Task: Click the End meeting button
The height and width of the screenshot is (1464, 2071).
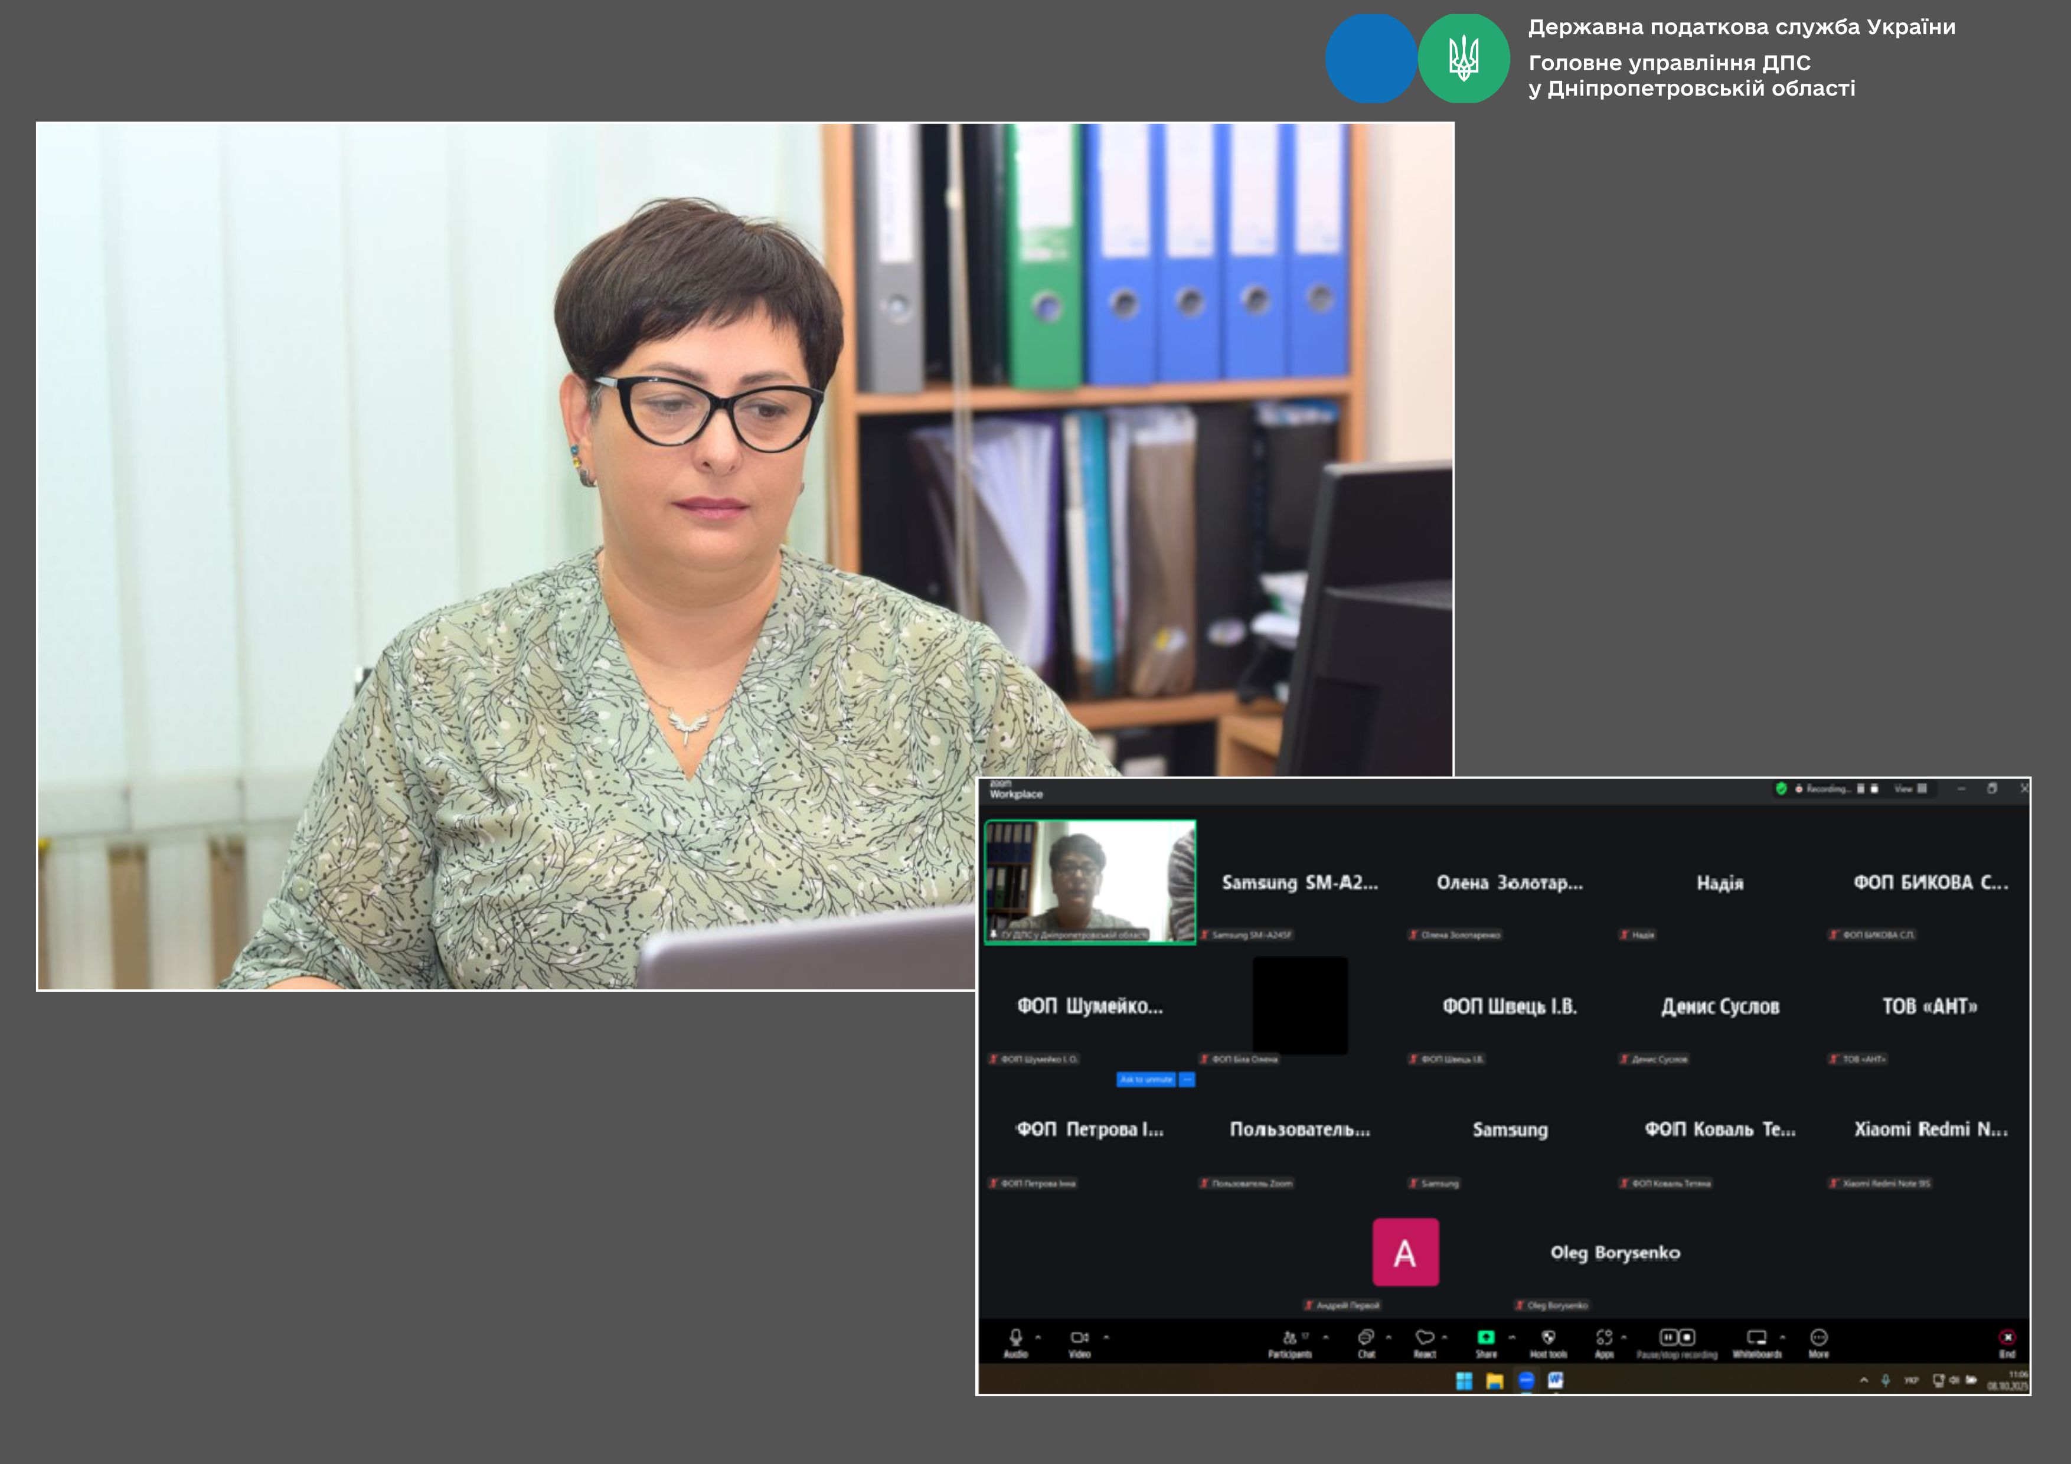Action: (2007, 1338)
